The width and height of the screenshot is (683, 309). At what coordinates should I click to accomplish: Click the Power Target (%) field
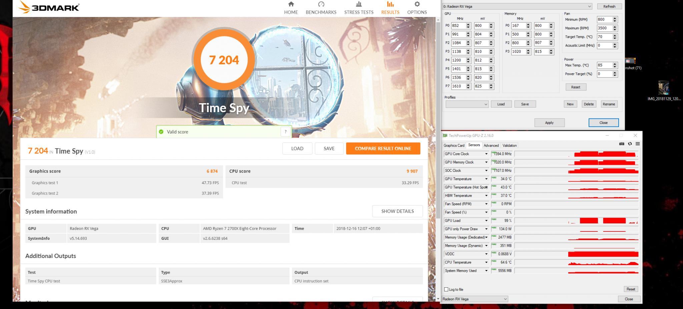605,74
